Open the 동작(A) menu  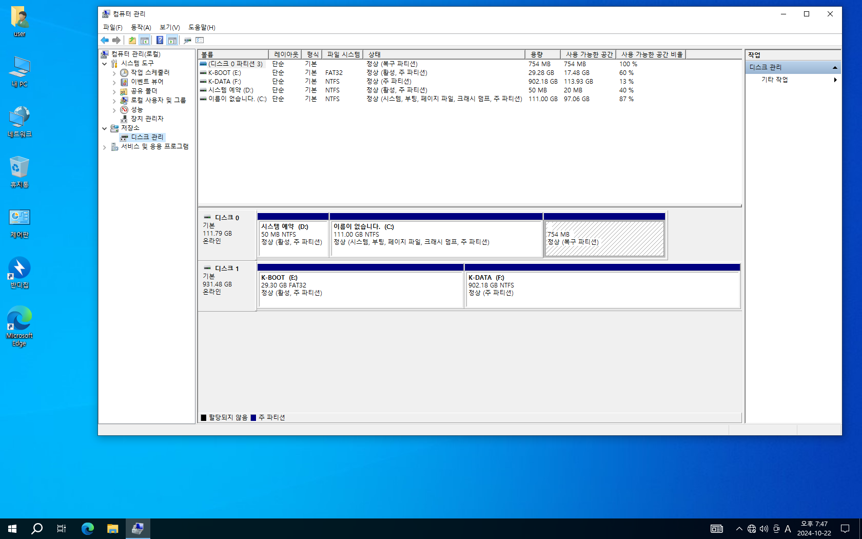click(x=141, y=27)
